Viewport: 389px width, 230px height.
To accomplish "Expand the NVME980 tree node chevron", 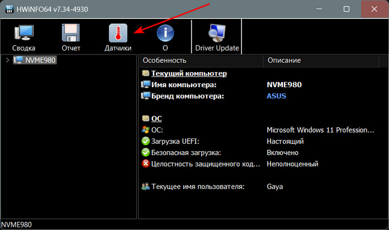I will (7, 60).
